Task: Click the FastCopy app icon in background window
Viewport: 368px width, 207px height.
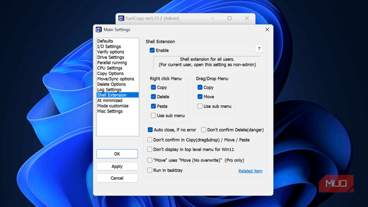Action: pos(121,18)
